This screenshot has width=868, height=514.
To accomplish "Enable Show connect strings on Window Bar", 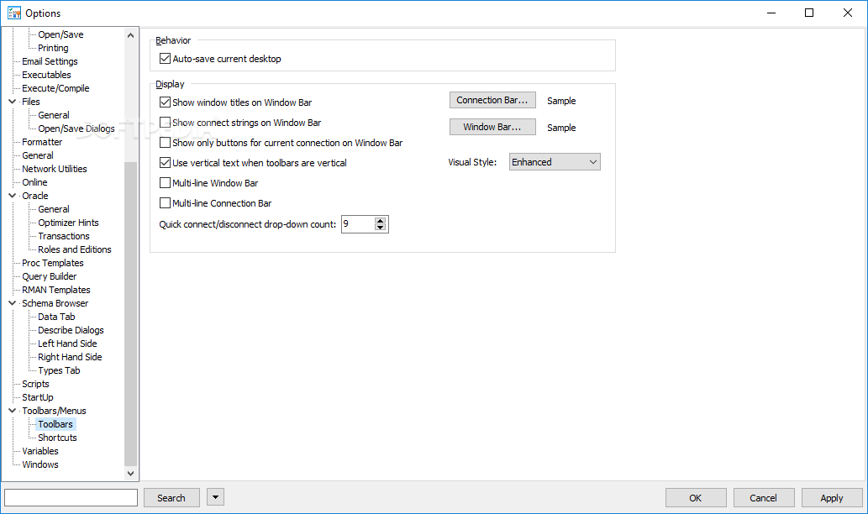I will tap(165, 123).
